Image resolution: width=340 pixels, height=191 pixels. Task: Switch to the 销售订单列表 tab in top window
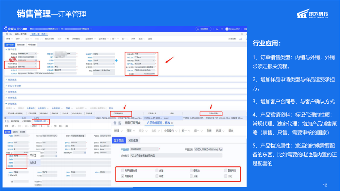click(x=20, y=34)
